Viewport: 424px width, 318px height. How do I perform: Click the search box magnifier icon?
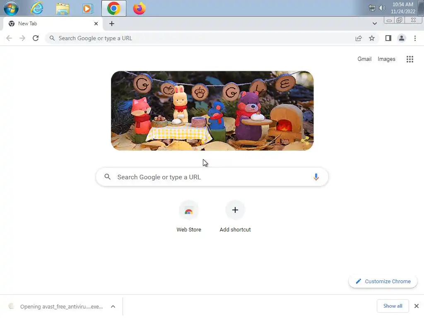coord(108,177)
